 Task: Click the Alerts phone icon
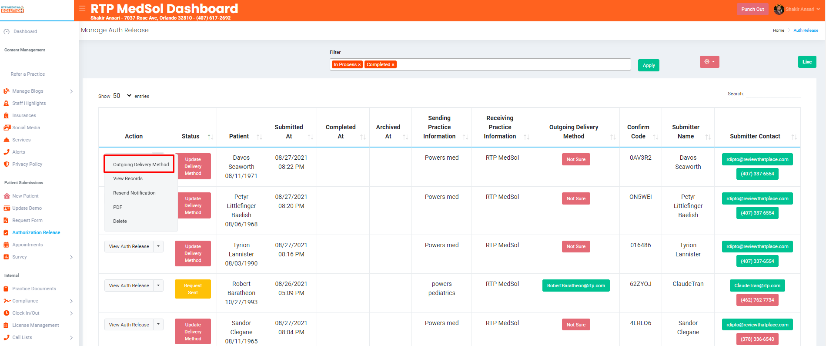click(7, 152)
